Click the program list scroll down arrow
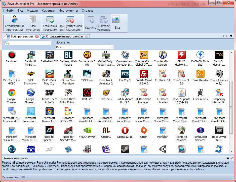 pyautogui.click(x=231, y=152)
